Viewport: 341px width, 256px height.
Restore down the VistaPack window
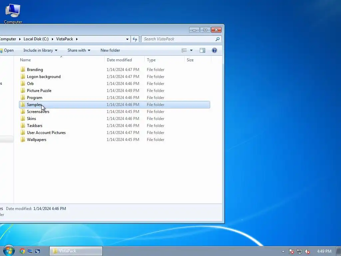(x=205, y=30)
